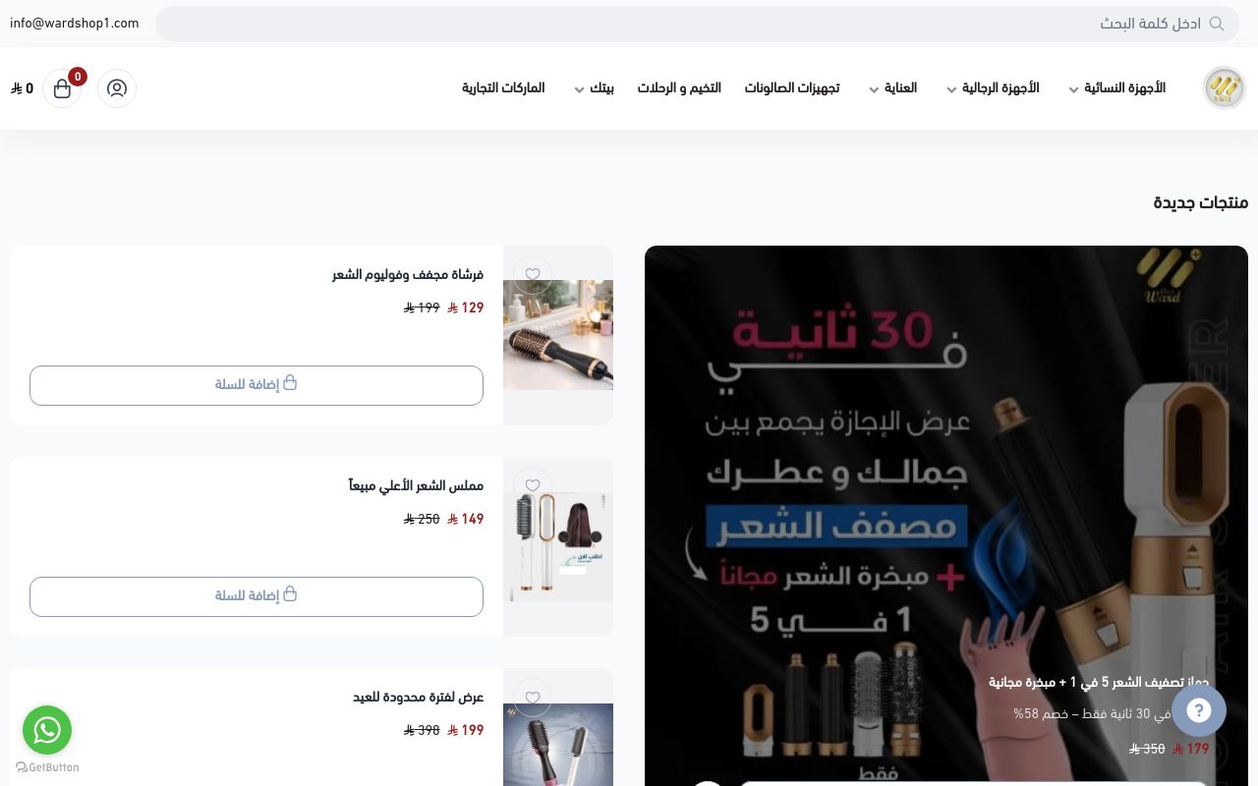Open the التخيم و الرحلات menu item

[x=679, y=88]
